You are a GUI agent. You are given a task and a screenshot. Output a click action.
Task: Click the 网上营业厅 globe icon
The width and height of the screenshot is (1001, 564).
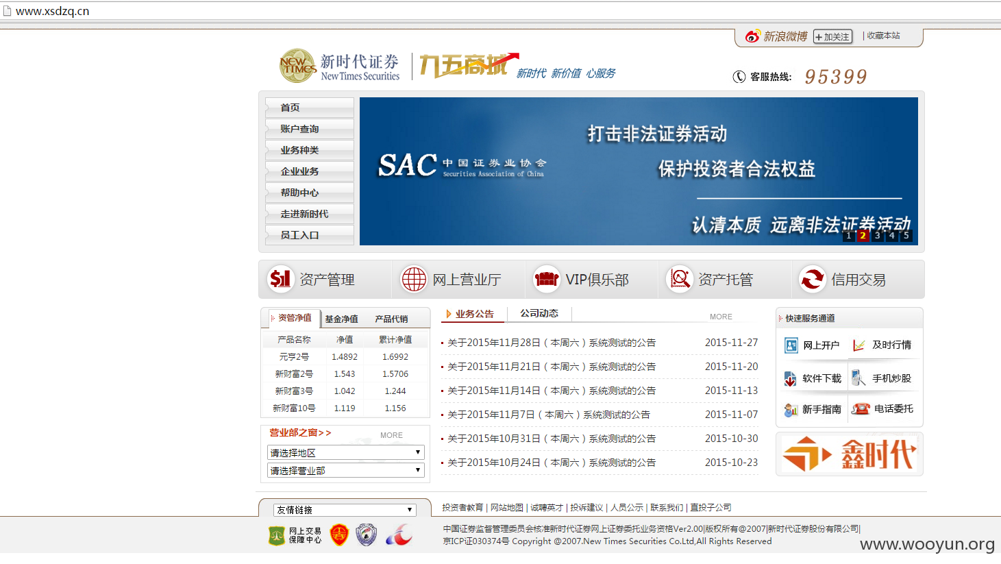click(x=414, y=279)
